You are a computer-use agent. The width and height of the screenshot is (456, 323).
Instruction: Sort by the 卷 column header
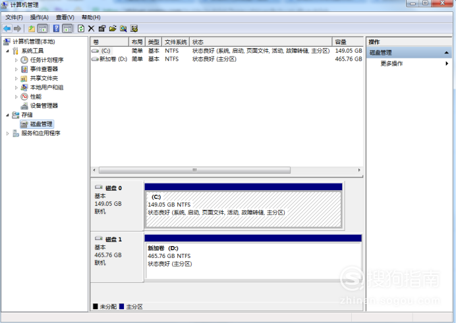pyautogui.click(x=109, y=42)
